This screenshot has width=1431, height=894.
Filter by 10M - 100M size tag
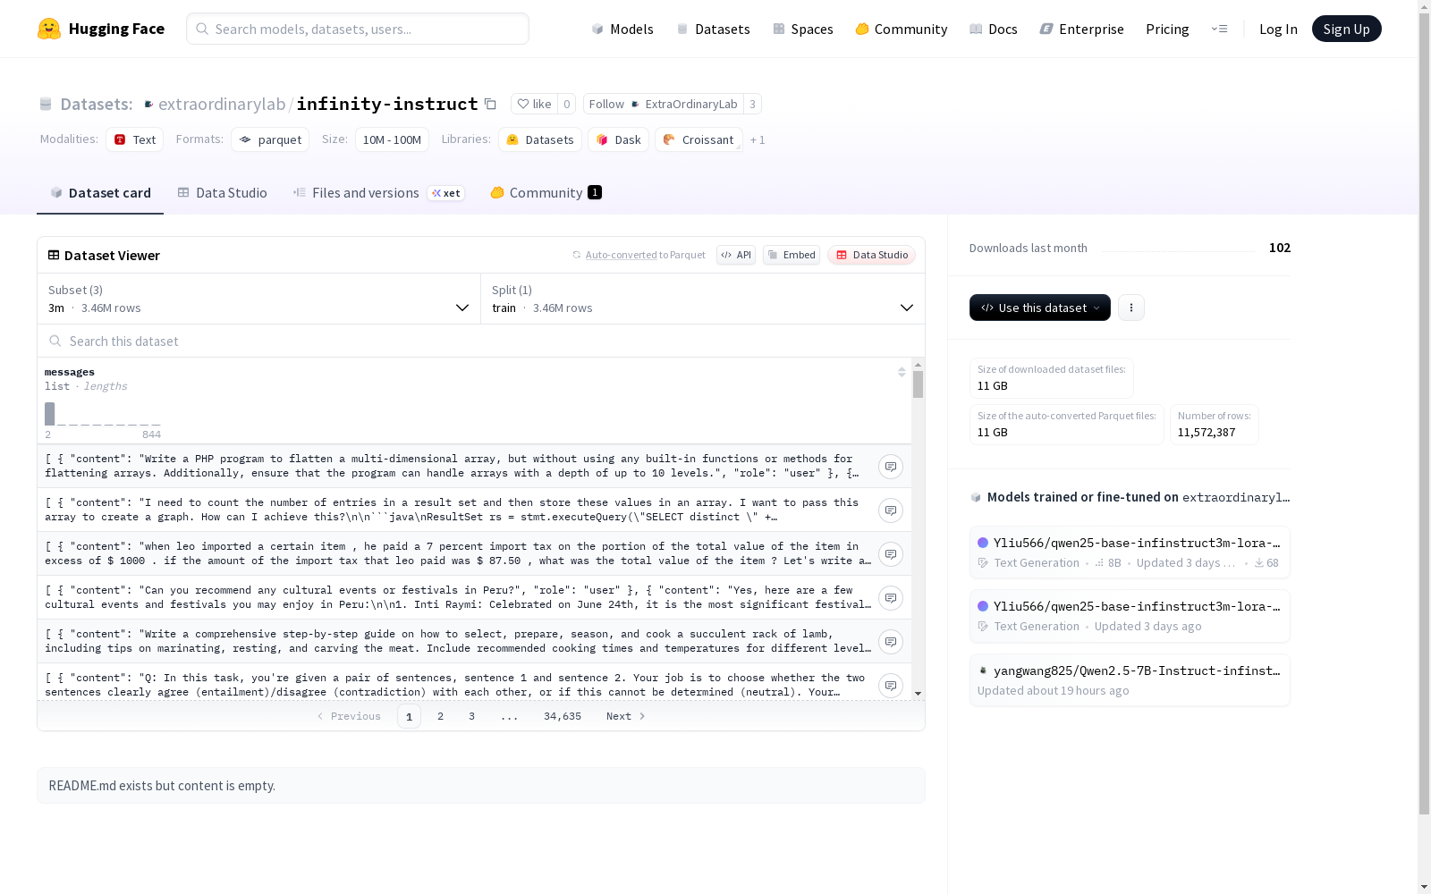click(392, 139)
